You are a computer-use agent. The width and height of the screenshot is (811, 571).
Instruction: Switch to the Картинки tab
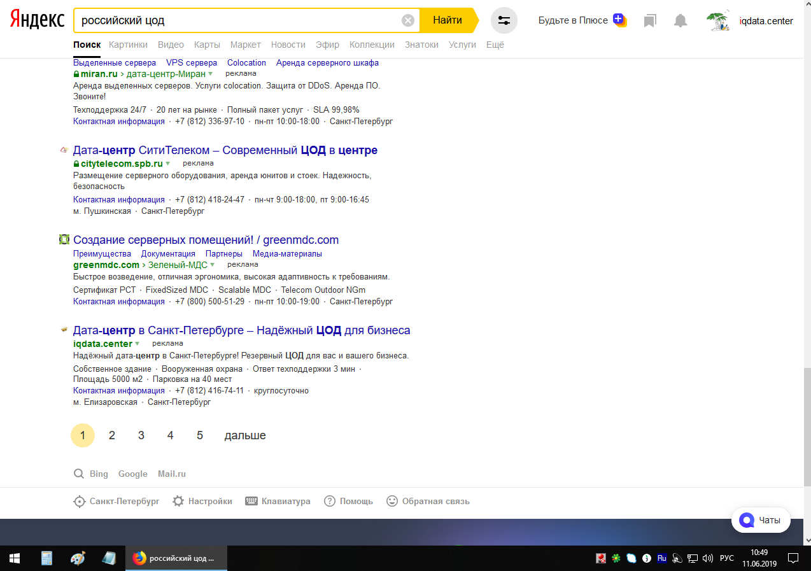click(x=128, y=45)
